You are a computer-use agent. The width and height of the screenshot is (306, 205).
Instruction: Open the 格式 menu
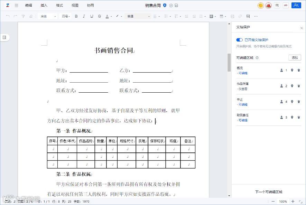(x=59, y=6)
